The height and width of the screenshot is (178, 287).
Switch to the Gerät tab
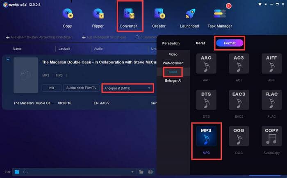(200, 43)
